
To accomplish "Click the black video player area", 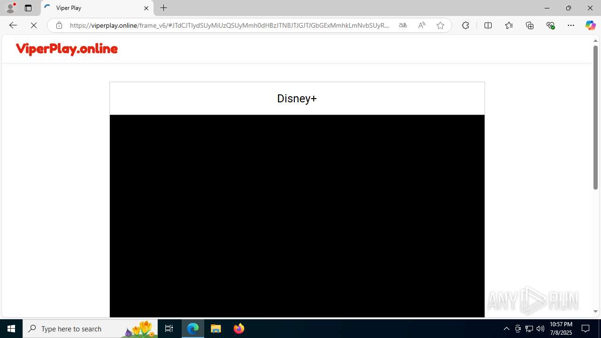I will pyautogui.click(x=297, y=216).
